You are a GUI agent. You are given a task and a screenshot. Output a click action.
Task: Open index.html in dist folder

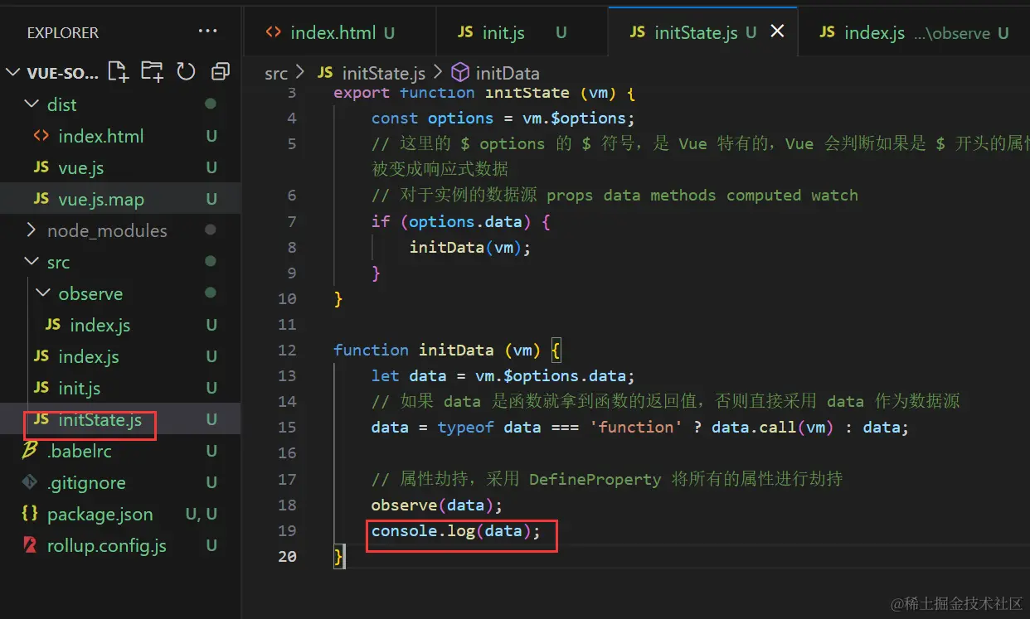pos(101,136)
